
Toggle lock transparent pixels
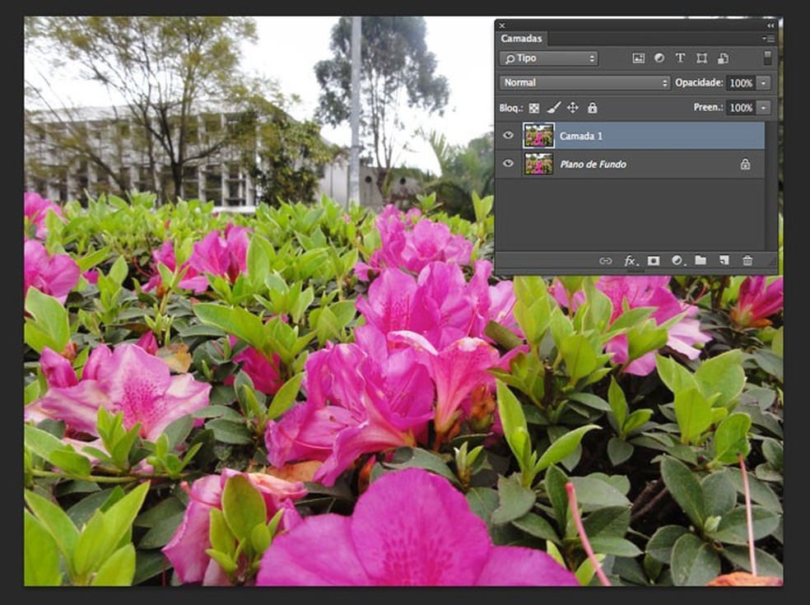534,108
